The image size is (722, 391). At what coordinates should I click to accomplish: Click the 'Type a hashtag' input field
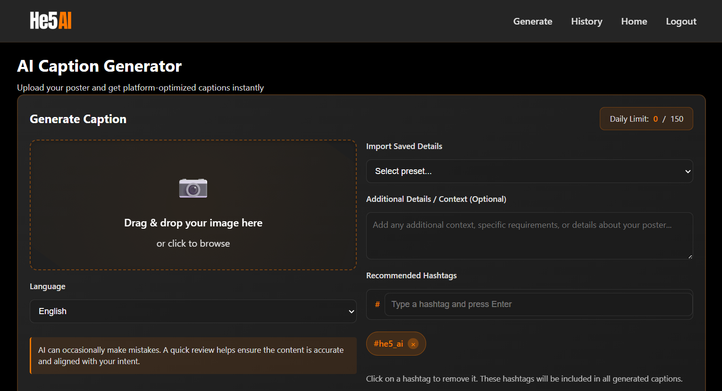538,304
